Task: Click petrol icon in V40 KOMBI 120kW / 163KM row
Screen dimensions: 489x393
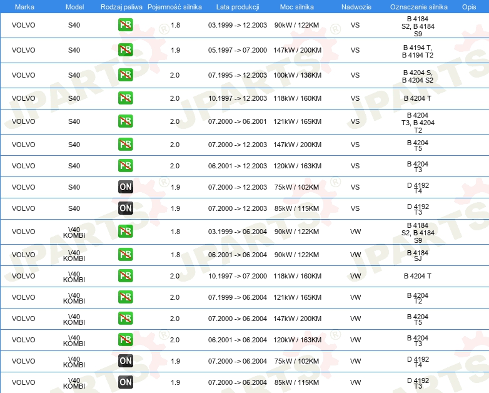Action: pyautogui.click(x=125, y=339)
